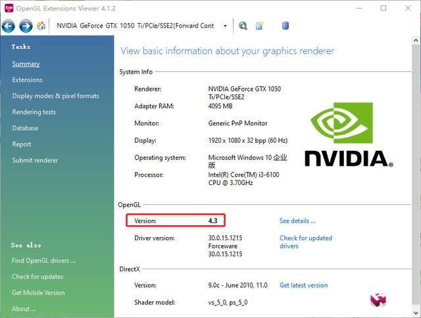Click the See details link
Viewport: 421px width, 318px height.
pyautogui.click(x=297, y=221)
